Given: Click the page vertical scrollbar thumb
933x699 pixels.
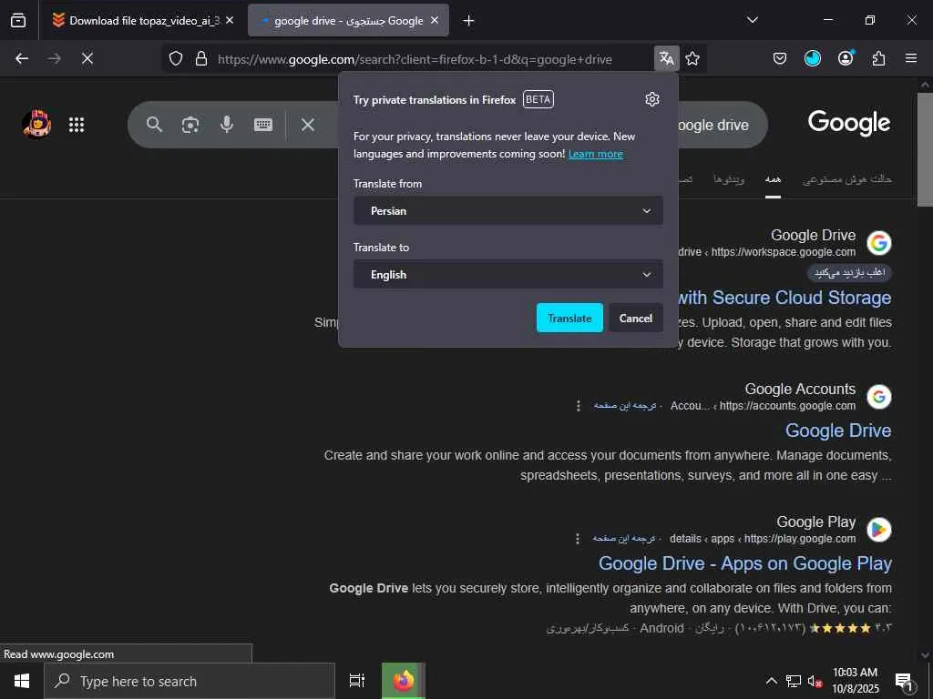Looking at the screenshot, I should (925, 150).
